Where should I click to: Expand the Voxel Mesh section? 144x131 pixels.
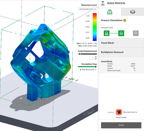tap(121, 43)
